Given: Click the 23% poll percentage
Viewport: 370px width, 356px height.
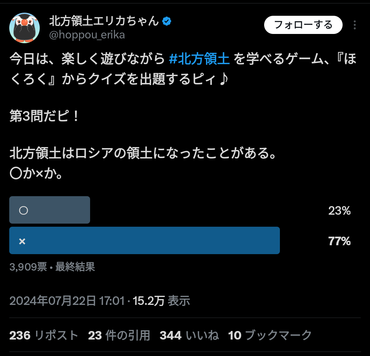Looking at the screenshot, I should 339,211.
